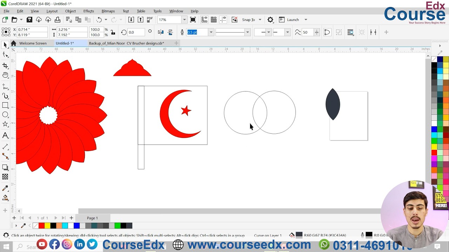449x252 pixels.
Task: Add a new page with plus button
Action: [x=71, y=218]
